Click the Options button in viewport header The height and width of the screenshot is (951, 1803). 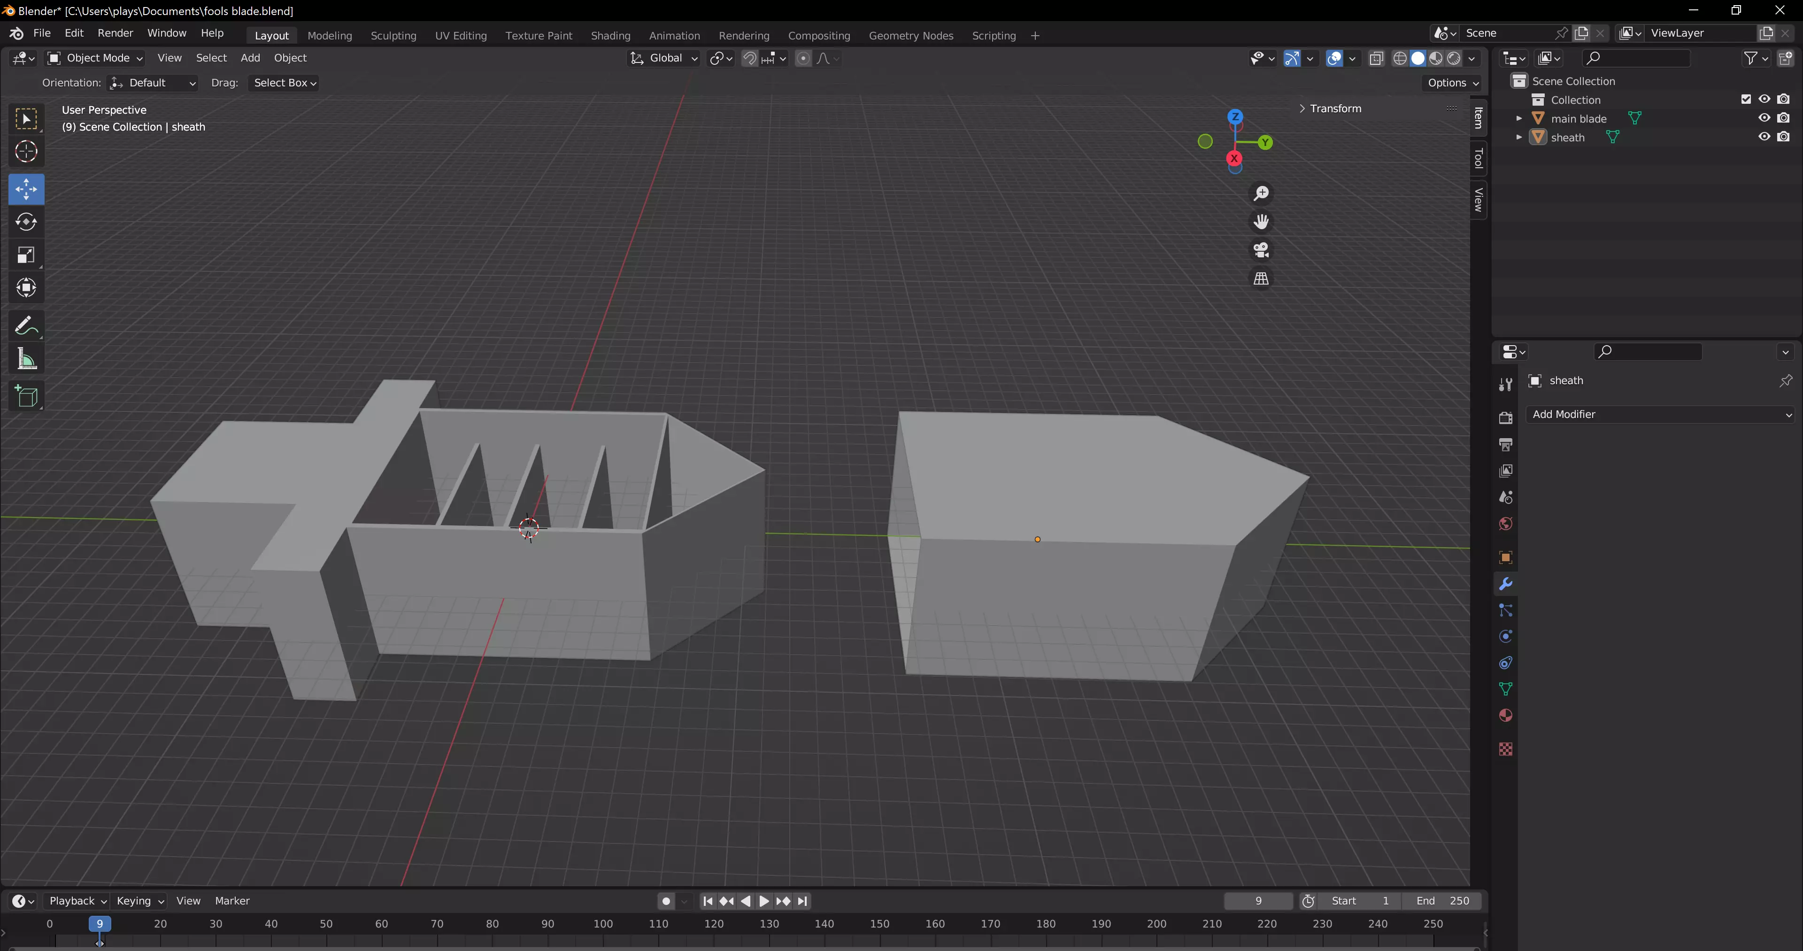1452,83
